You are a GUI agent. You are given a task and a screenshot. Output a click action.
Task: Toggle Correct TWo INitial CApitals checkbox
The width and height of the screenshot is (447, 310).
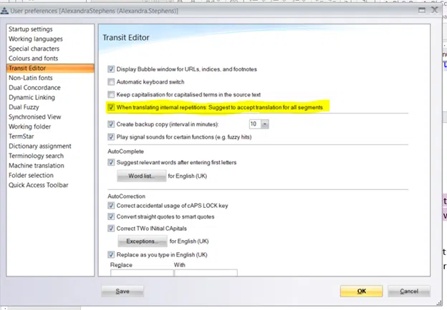click(x=111, y=228)
